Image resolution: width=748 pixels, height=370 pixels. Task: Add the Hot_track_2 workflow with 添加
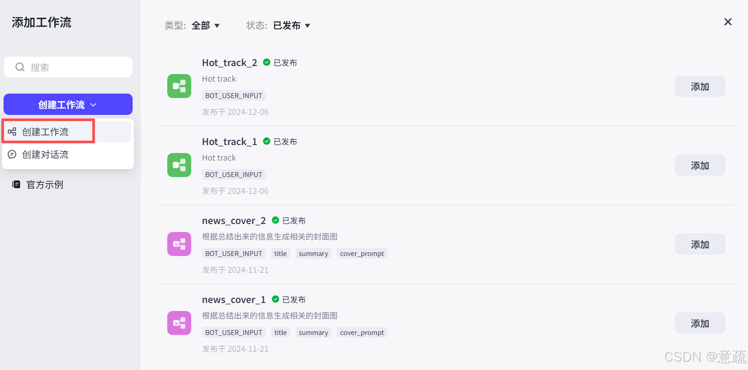[700, 86]
